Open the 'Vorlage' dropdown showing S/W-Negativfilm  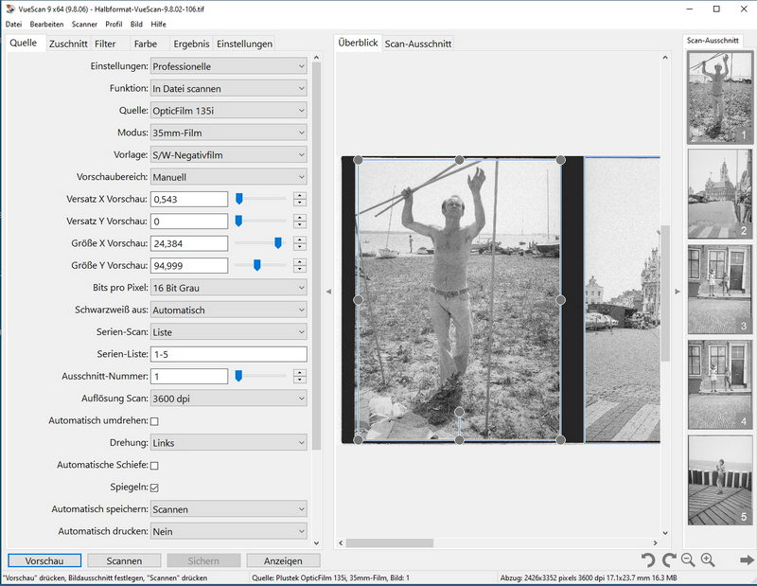point(228,154)
